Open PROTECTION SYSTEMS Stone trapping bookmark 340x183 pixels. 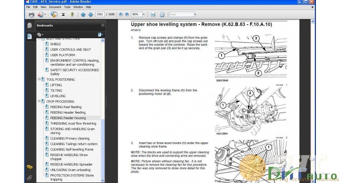coord(72,177)
